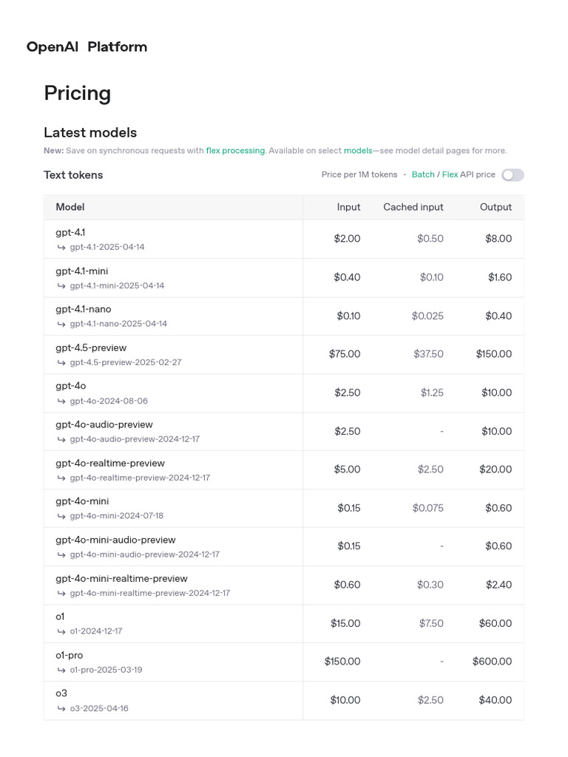Click the Model column header
Screen dimensions: 568x757
[x=70, y=208]
